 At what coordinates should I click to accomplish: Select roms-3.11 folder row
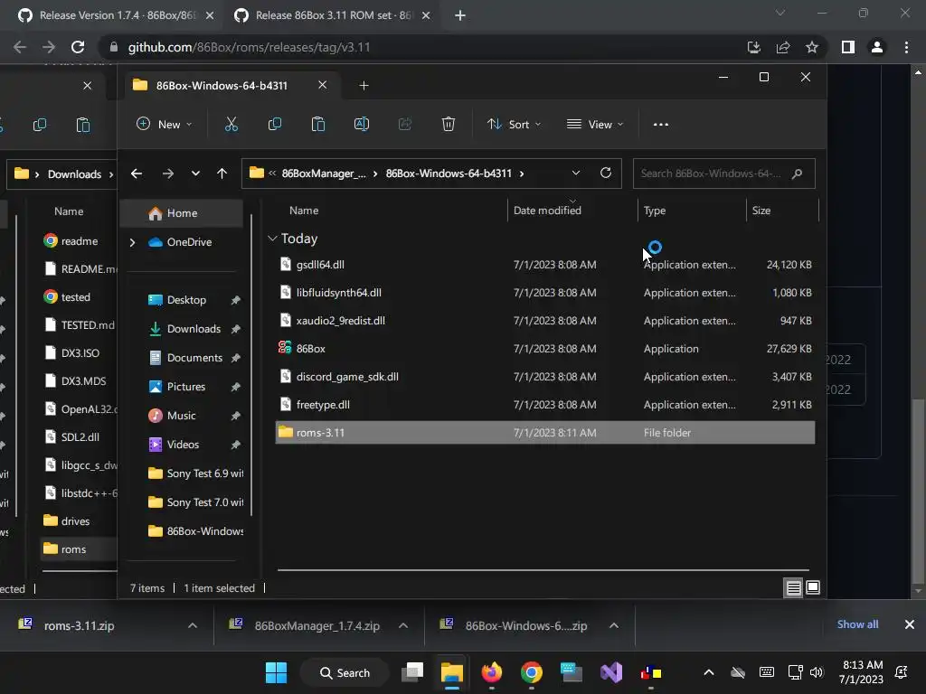tap(545, 433)
